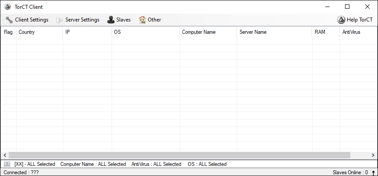Click the scrollbar left arrow
The height and width of the screenshot is (176, 378).
click(5, 155)
